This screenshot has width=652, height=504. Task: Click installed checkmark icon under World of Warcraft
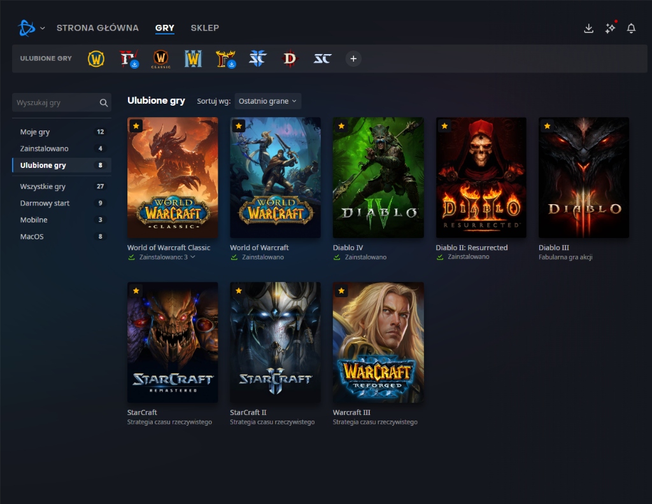coord(234,257)
